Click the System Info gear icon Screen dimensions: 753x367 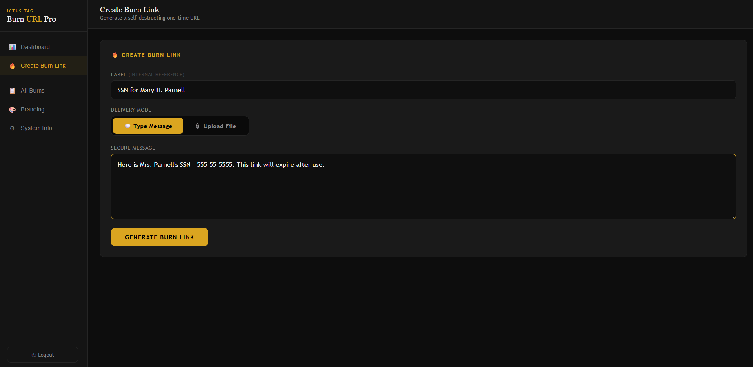click(12, 128)
